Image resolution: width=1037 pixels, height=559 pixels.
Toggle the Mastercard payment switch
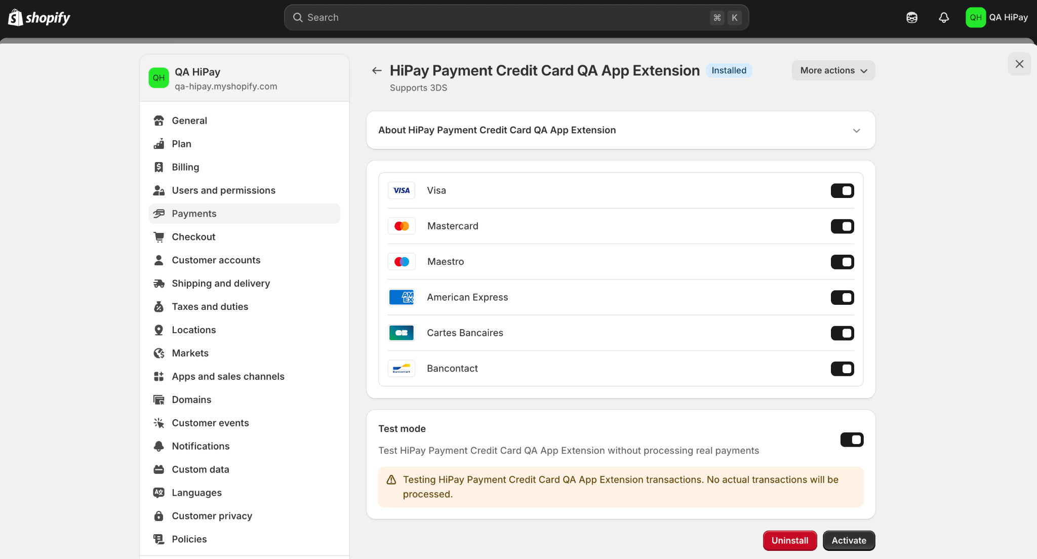coord(843,226)
